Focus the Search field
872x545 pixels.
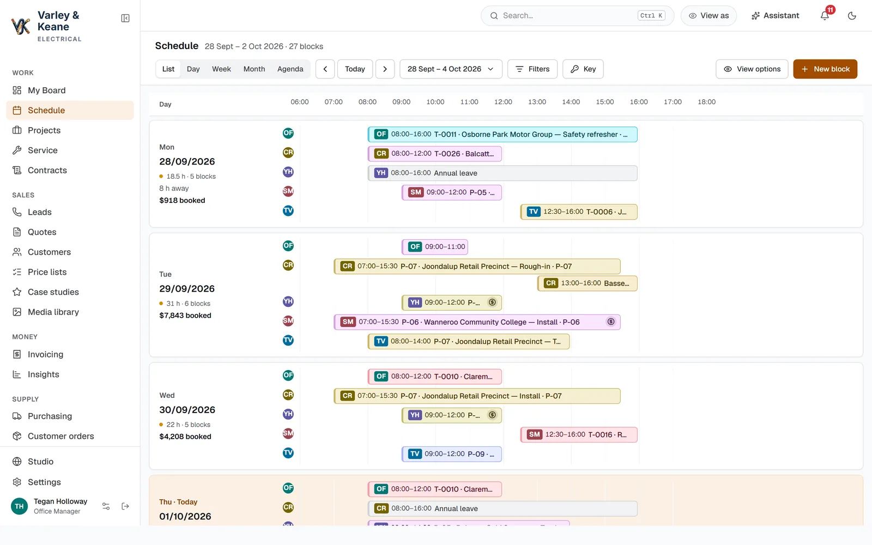(577, 16)
